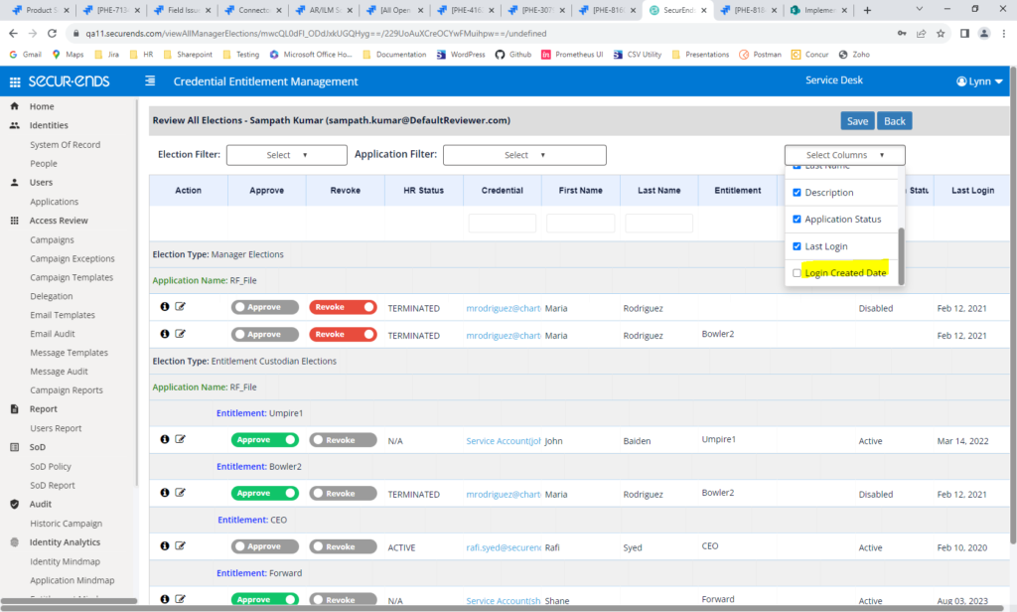This screenshot has height=612, width=1017.
Task: Collapse sidebar with the hamburger menu icon
Action: 150,81
